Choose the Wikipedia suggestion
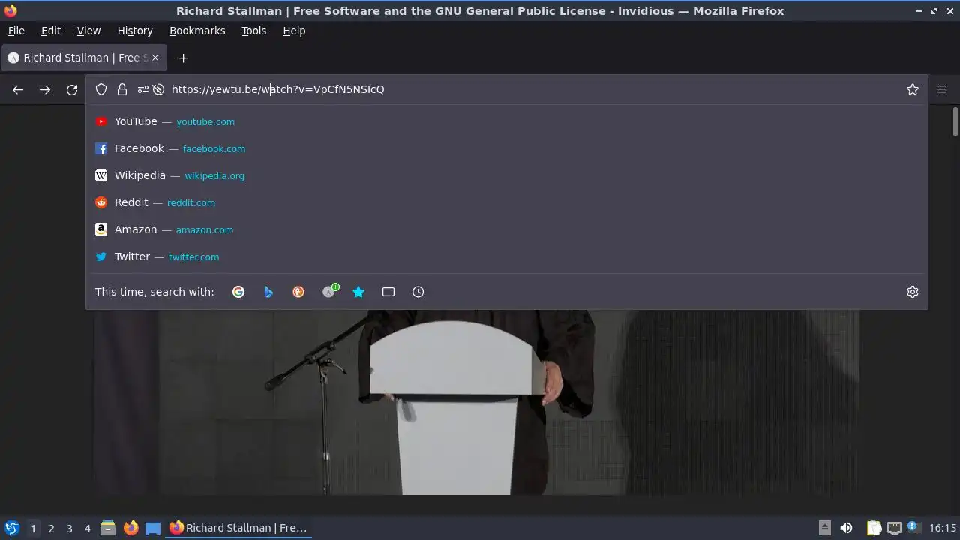The height and width of the screenshot is (540, 960). pyautogui.click(x=506, y=175)
